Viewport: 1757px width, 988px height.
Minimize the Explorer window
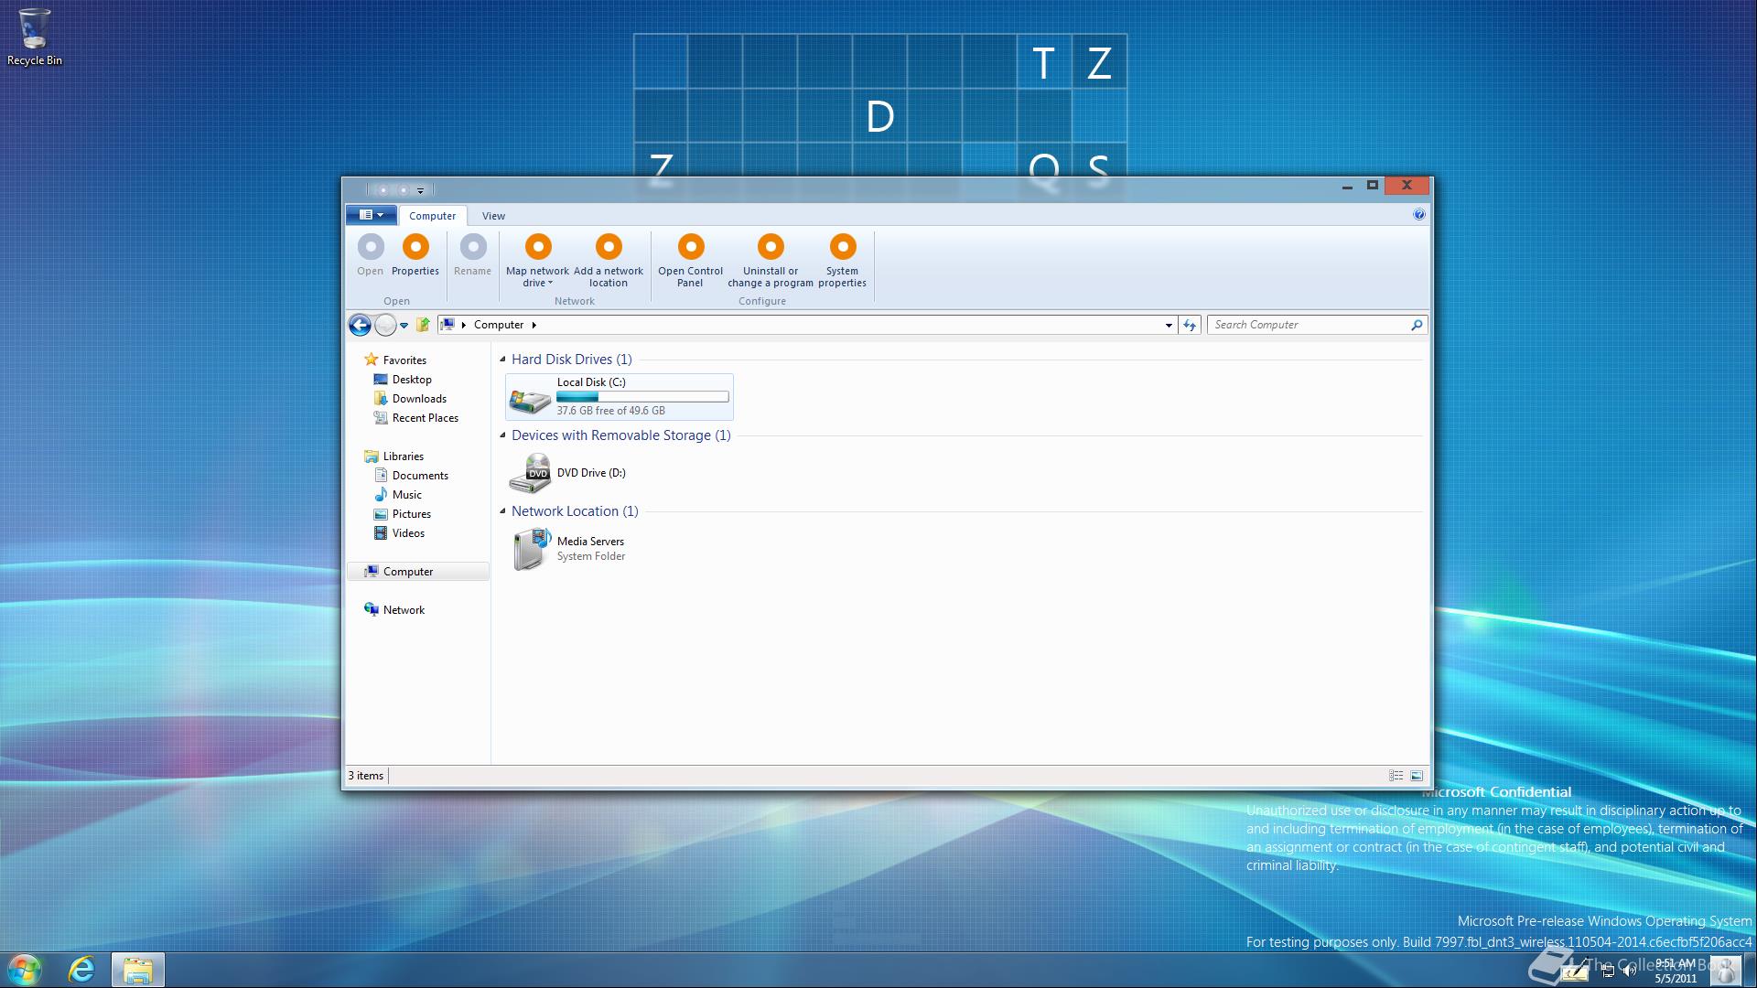1347,186
